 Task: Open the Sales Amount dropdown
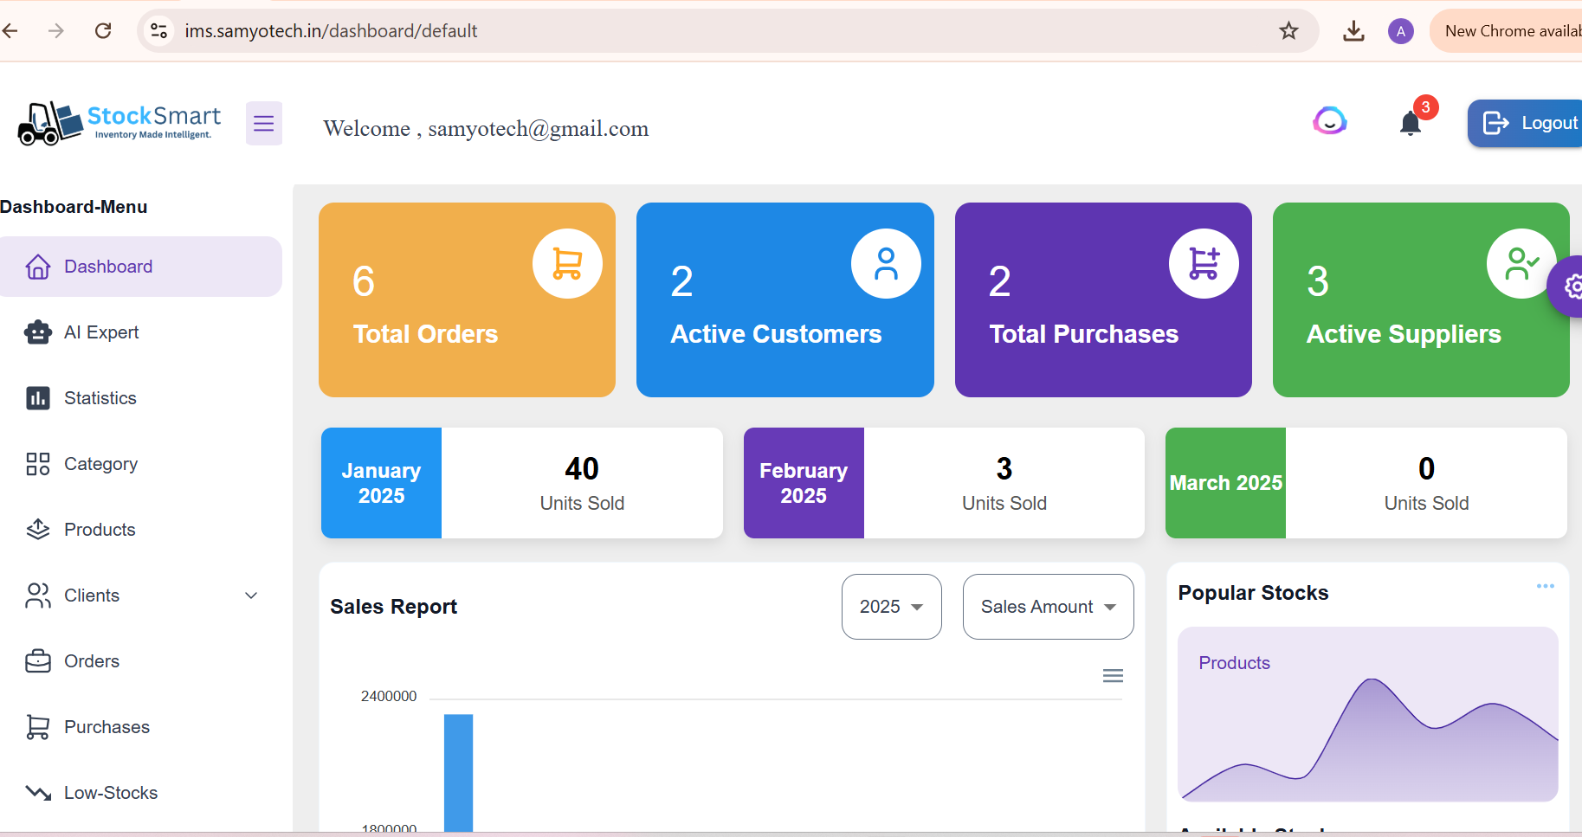(x=1048, y=607)
